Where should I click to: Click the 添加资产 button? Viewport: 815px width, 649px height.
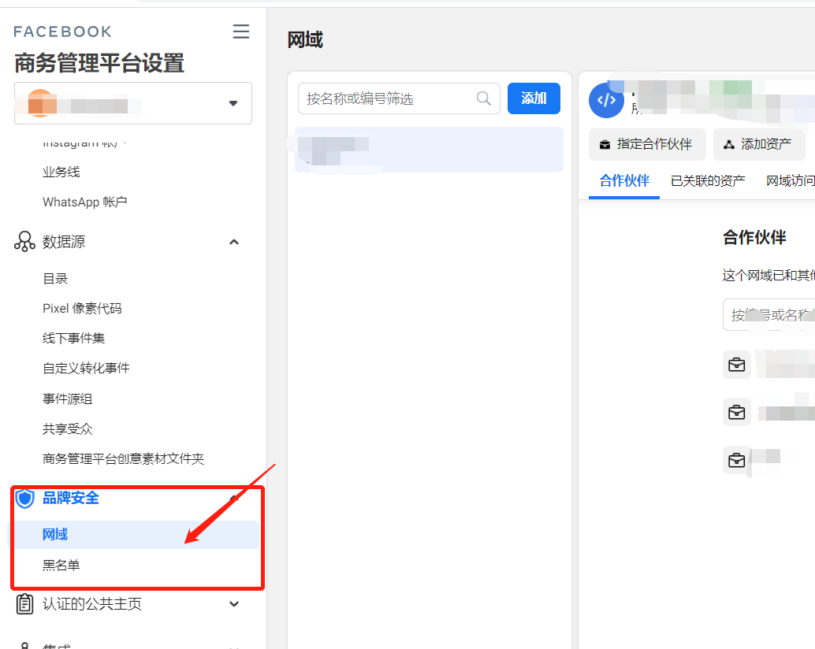758,144
